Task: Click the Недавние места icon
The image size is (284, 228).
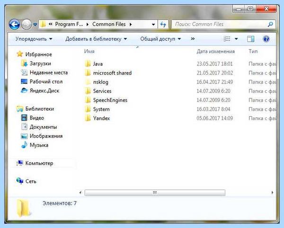Action: pos(24,73)
